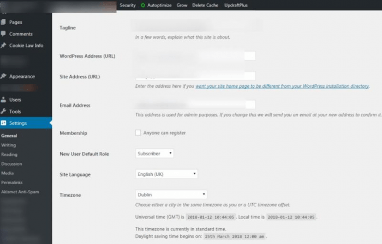Open Autoptimize admin bar menu

(159, 5)
